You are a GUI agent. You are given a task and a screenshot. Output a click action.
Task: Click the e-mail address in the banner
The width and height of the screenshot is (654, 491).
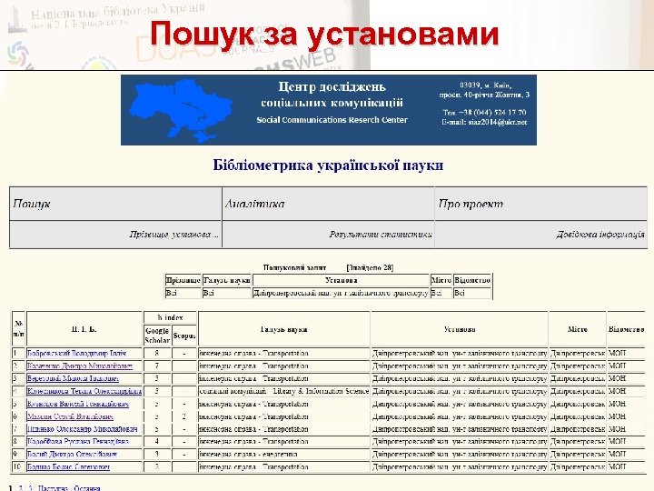pyautogui.click(x=485, y=123)
